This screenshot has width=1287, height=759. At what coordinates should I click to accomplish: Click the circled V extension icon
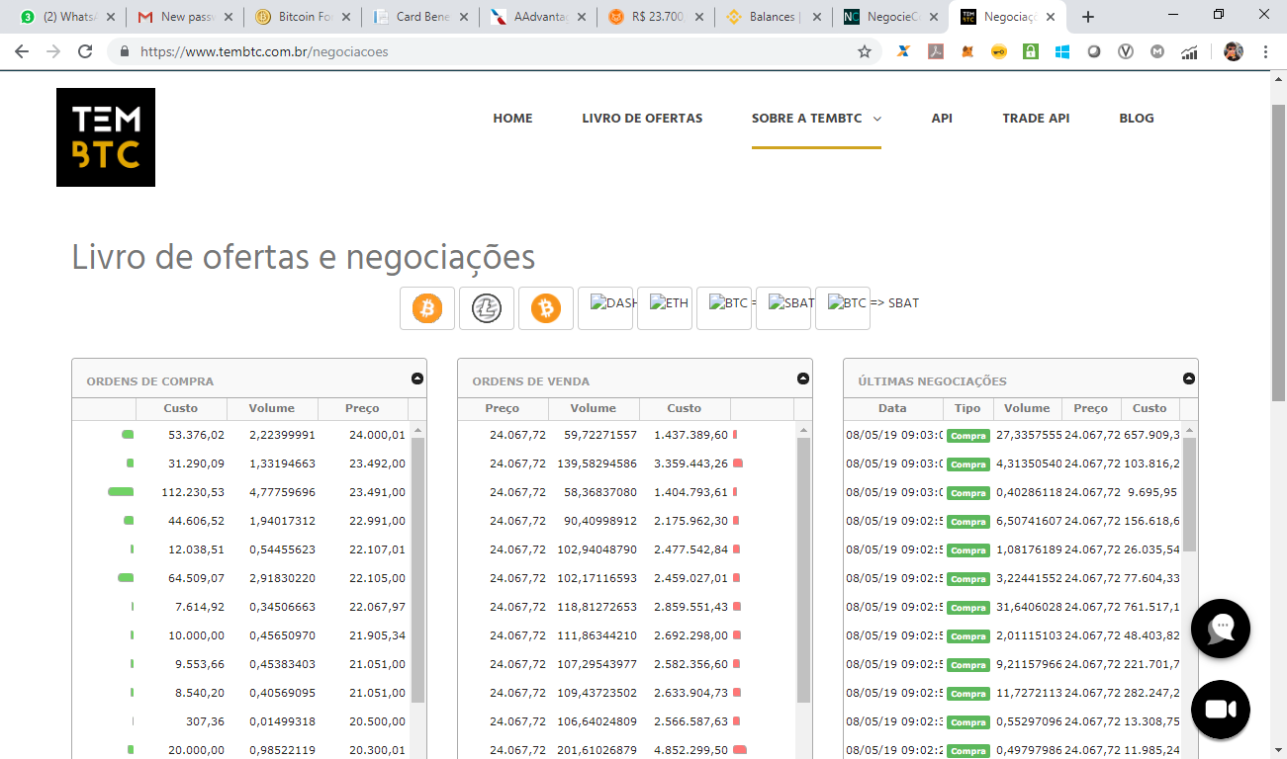[1126, 51]
